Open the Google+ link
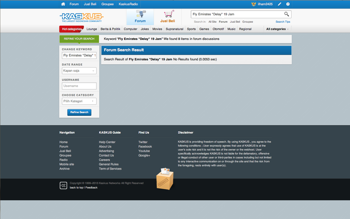 click(144, 155)
